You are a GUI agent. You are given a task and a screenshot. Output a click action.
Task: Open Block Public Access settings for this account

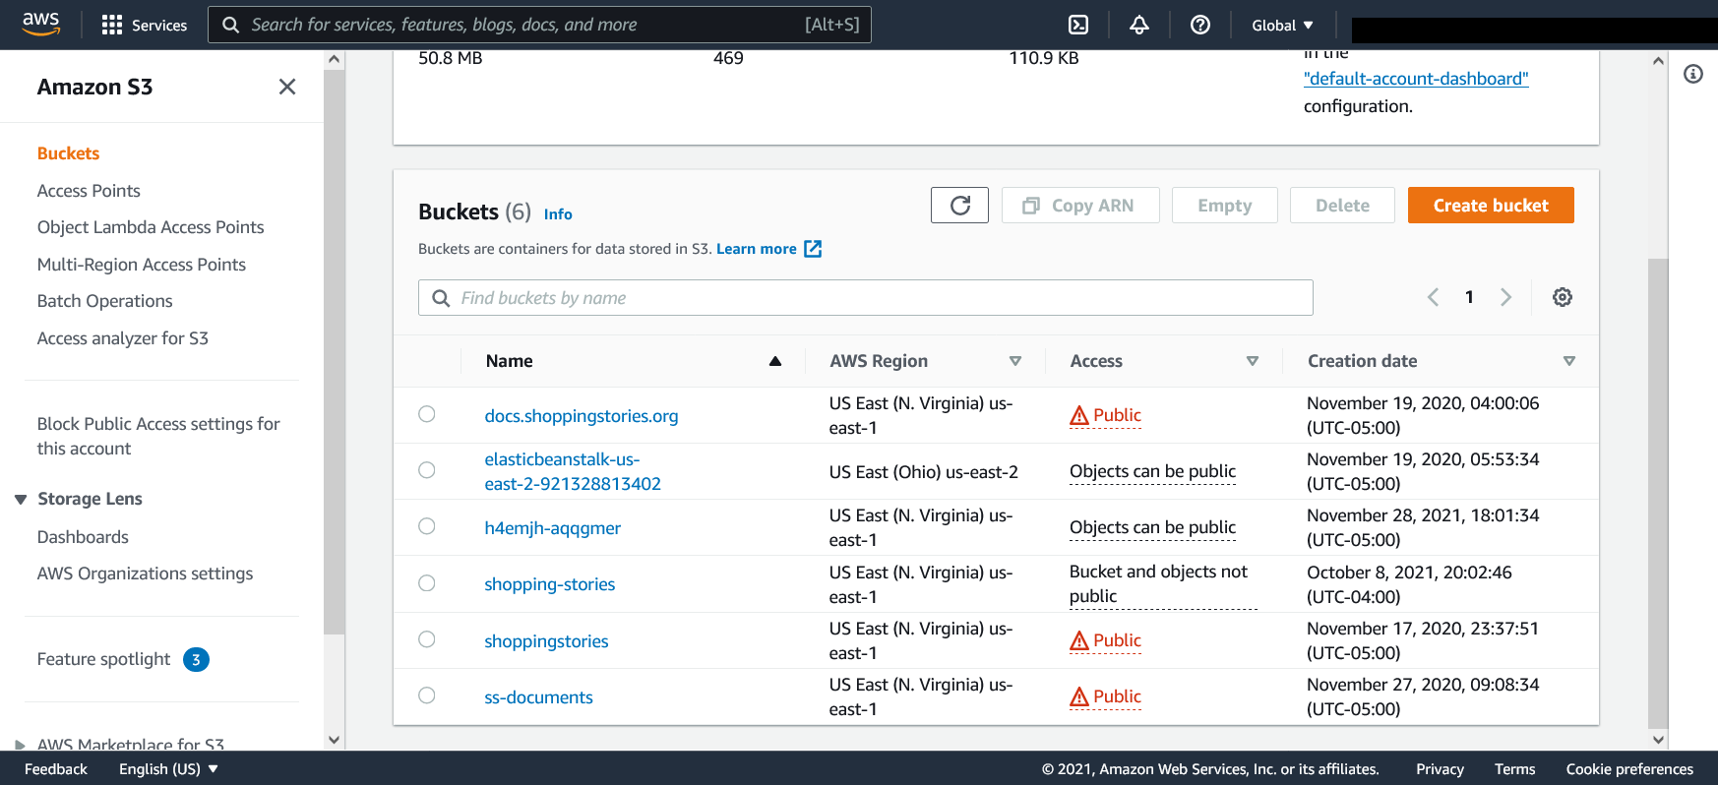point(158,436)
